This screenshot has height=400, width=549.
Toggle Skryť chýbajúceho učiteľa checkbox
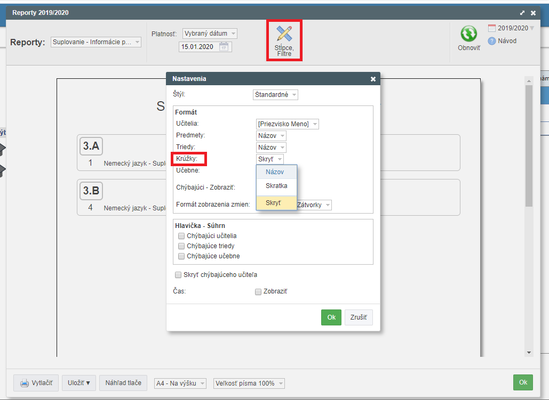click(178, 275)
